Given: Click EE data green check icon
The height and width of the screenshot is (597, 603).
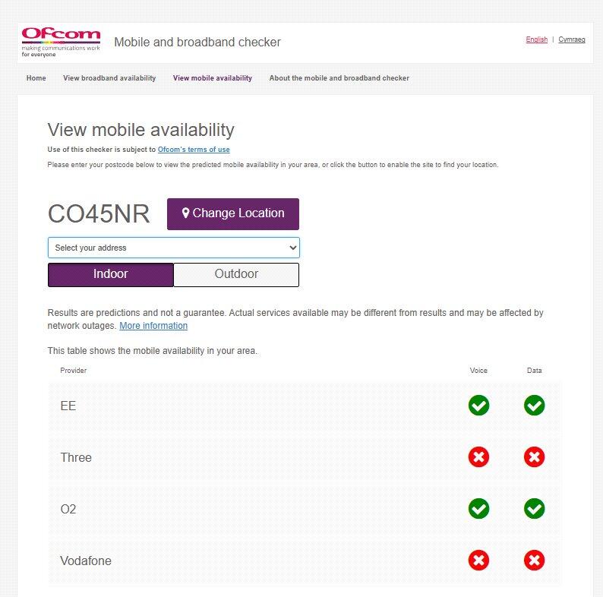Looking at the screenshot, I should 534,406.
